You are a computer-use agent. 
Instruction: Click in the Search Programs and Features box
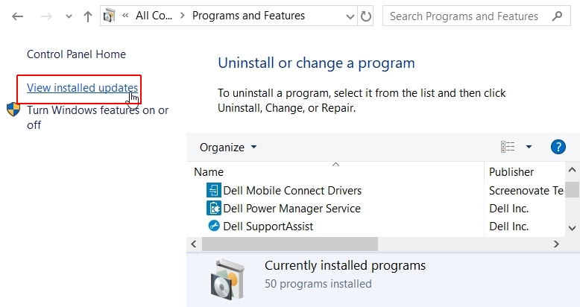(x=466, y=16)
